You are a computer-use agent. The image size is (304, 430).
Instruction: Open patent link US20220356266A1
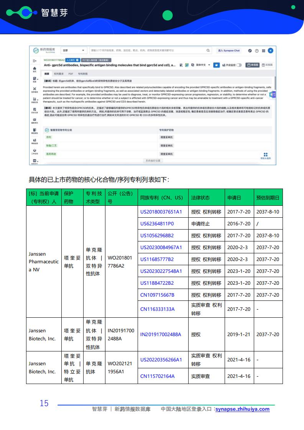click(x=161, y=360)
